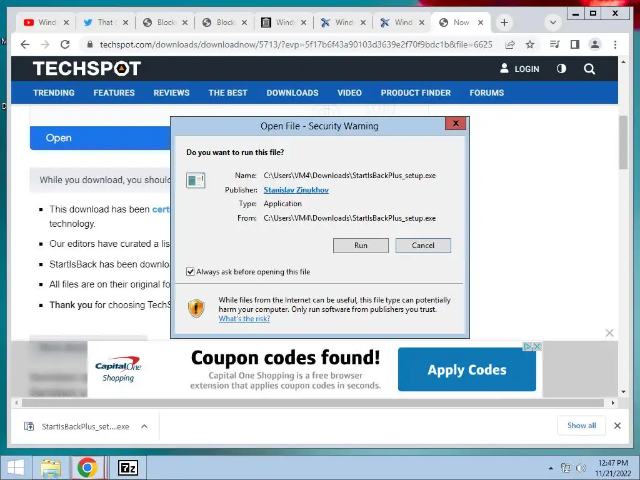Open Chrome three-dot menu
The width and height of the screenshot is (640, 480).
click(x=615, y=44)
